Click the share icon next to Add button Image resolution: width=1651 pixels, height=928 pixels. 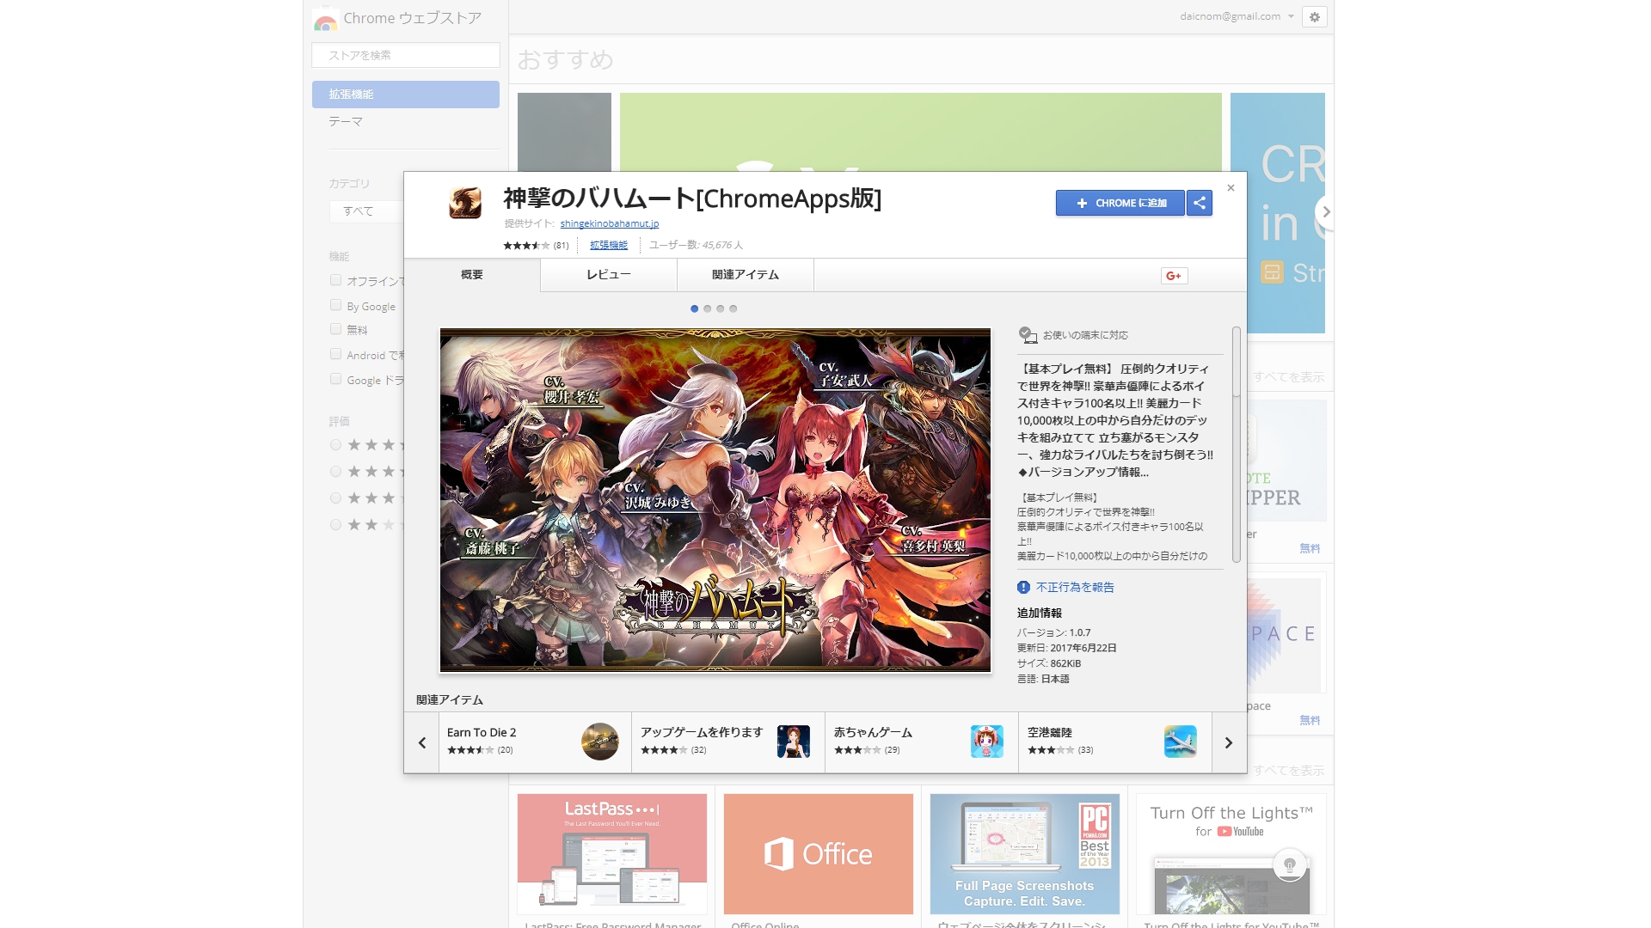[x=1200, y=203]
